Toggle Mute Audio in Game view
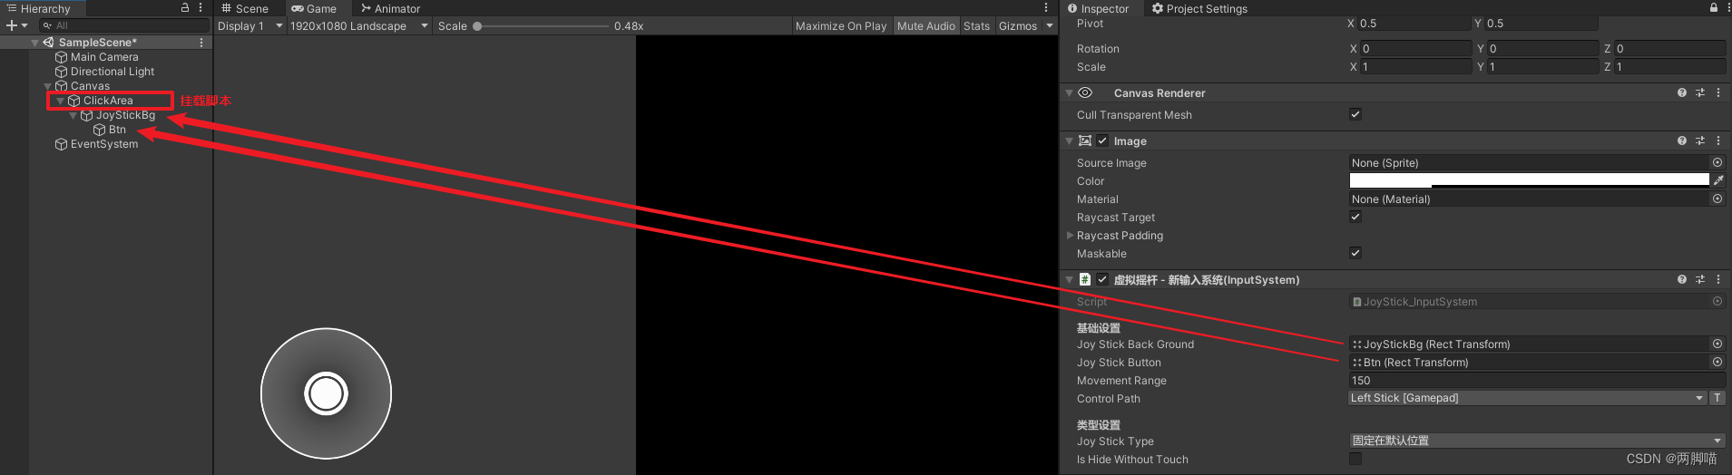1732x475 pixels. 926,25
